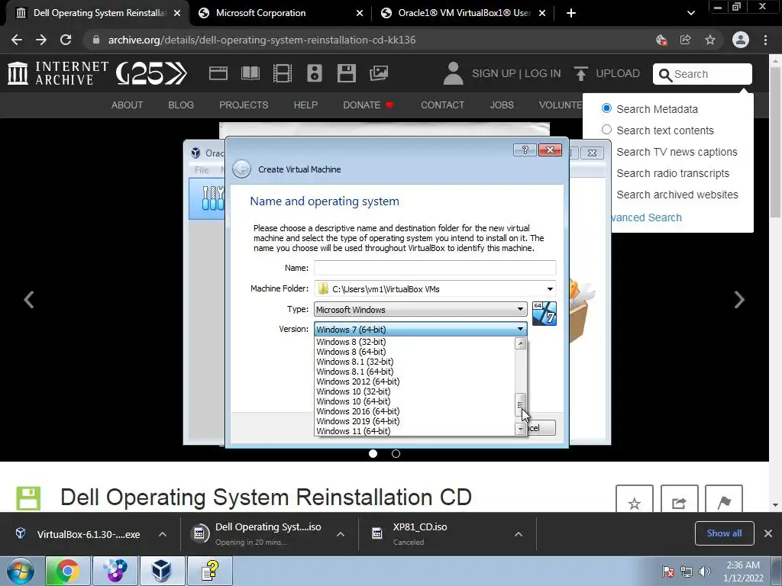
Task: Open the Web (Wayback) media icon
Action: pos(218,73)
